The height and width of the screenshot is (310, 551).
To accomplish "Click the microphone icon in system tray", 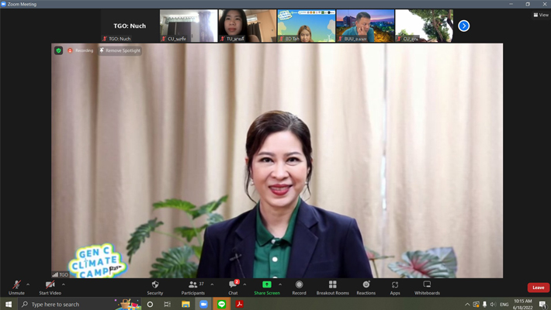I will click(484, 305).
